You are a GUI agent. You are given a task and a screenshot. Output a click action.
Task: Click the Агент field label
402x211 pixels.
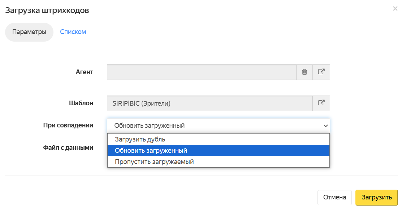85,72
